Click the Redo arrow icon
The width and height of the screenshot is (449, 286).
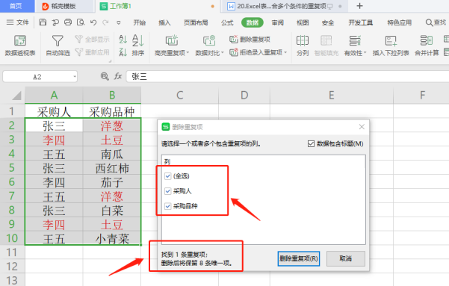coord(105,22)
